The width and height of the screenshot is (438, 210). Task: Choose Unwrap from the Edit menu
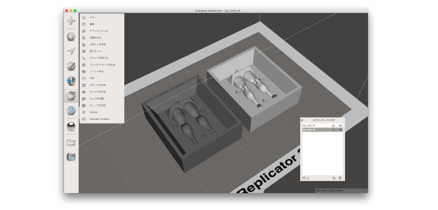pyautogui.click(x=102, y=112)
